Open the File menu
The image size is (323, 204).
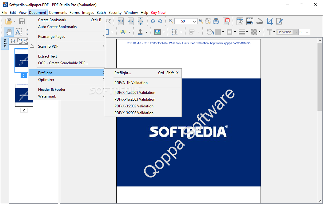(4, 13)
